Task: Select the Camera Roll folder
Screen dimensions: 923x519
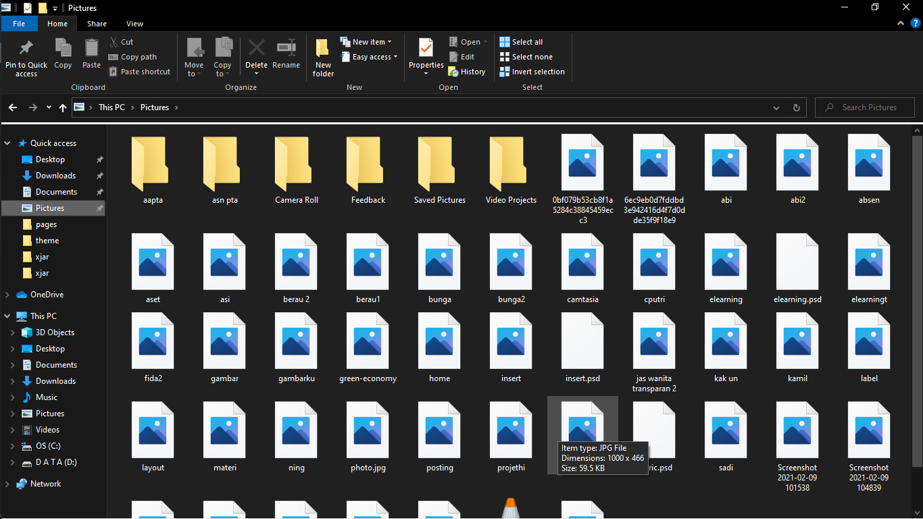Action: (297, 169)
